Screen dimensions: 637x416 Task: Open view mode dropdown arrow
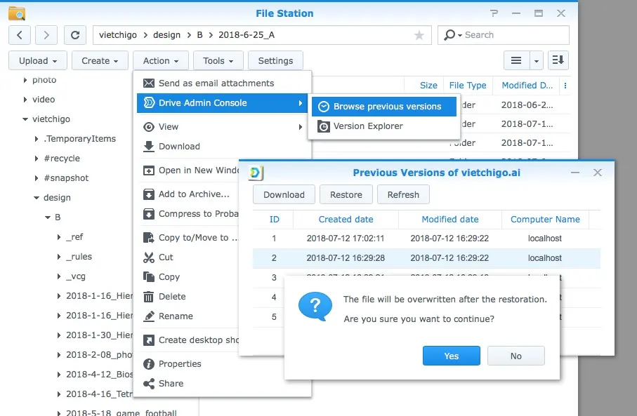coord(537,61)
